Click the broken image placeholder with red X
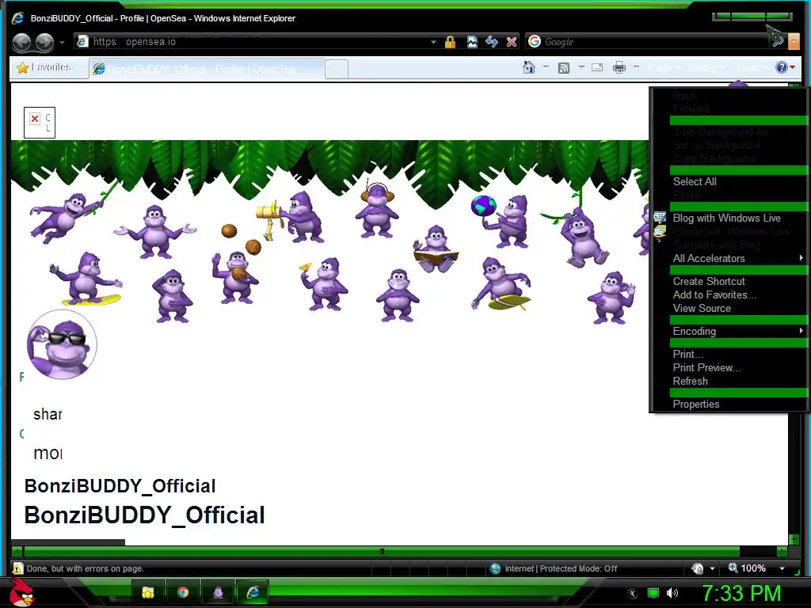This screenshot has height=608, width=811. [40, 123]
